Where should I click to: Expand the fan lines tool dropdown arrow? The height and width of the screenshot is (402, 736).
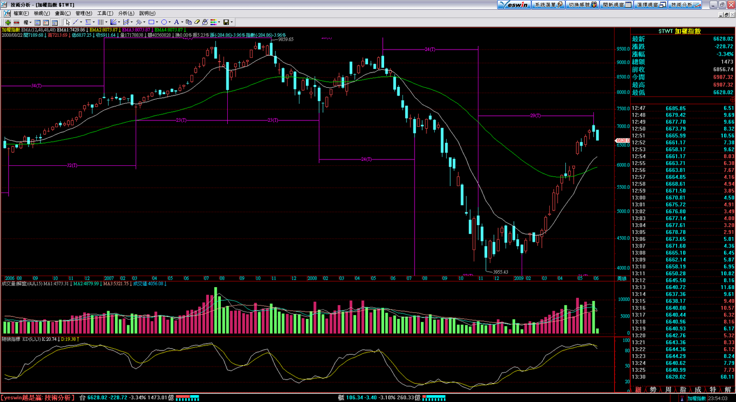tap(119, 22)
